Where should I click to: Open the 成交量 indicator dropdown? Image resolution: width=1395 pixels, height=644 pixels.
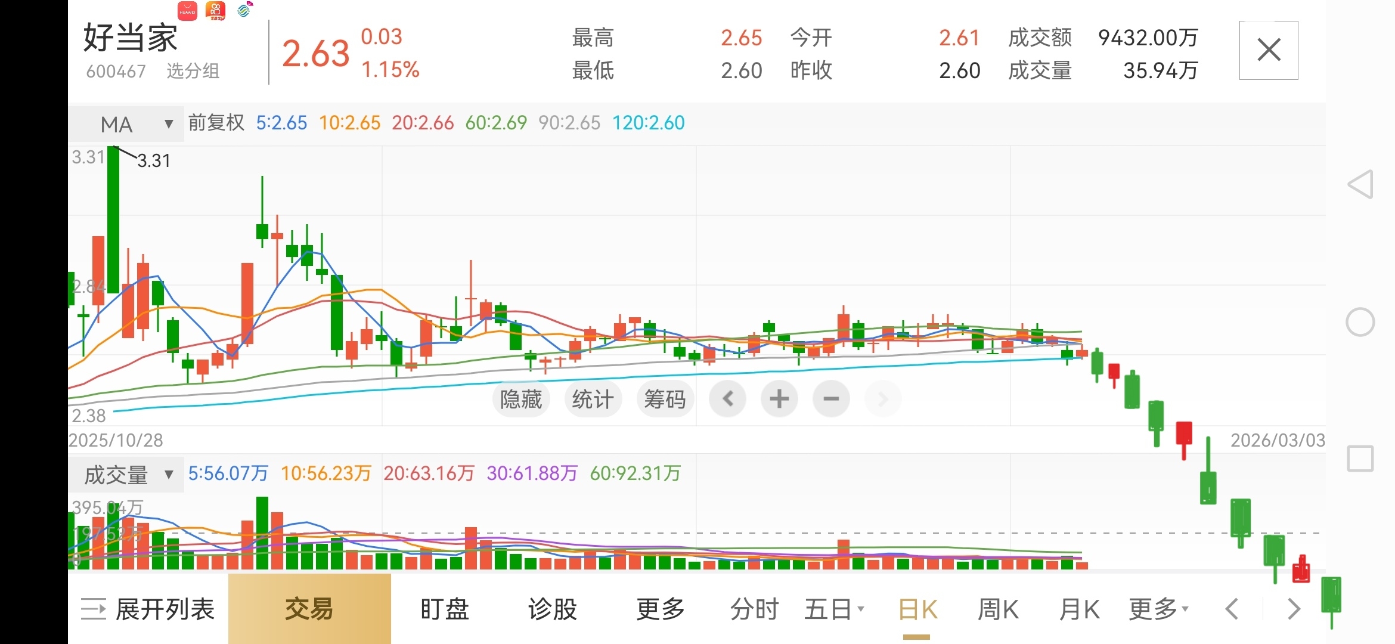(x=126, y=475)
